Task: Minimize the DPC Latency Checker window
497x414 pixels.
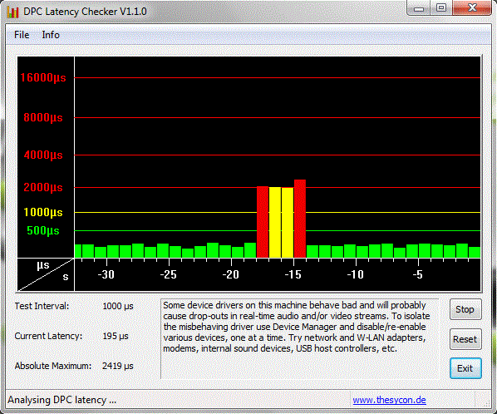Action: [x=418, y=8]
